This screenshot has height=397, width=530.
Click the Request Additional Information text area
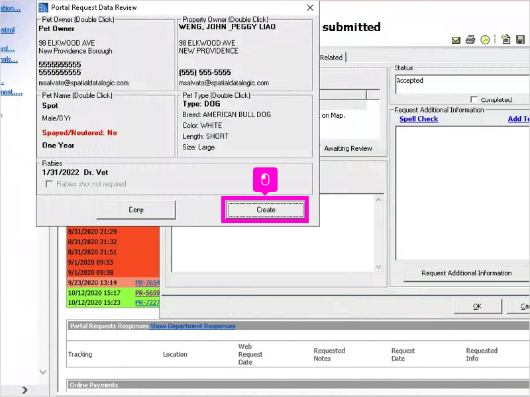[462, 193]
